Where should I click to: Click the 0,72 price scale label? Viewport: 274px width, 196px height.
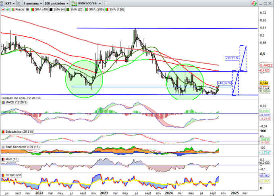[263, 13]
